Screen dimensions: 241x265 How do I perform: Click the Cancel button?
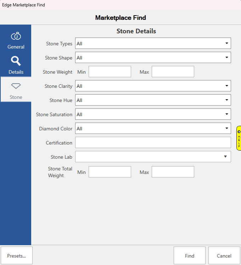pyautogui.click(x=224, y=255)
